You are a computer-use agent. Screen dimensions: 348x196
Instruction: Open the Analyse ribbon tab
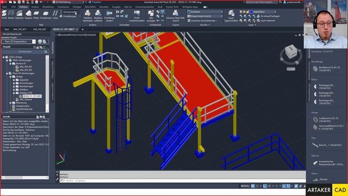point(35,7)
